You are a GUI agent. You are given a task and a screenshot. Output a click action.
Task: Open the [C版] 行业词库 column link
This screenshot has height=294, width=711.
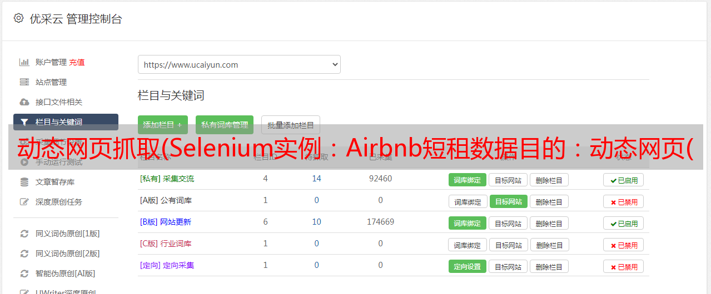(x=166, y=244)
